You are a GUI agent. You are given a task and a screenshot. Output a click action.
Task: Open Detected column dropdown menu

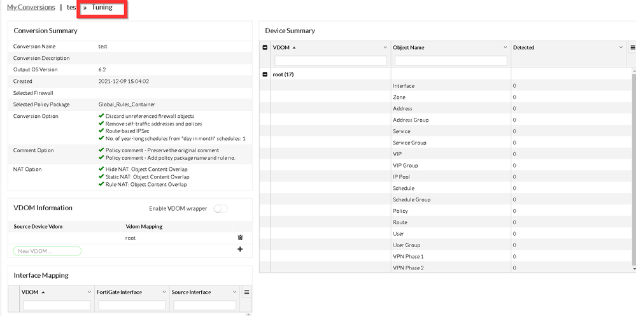pos(621,48)
